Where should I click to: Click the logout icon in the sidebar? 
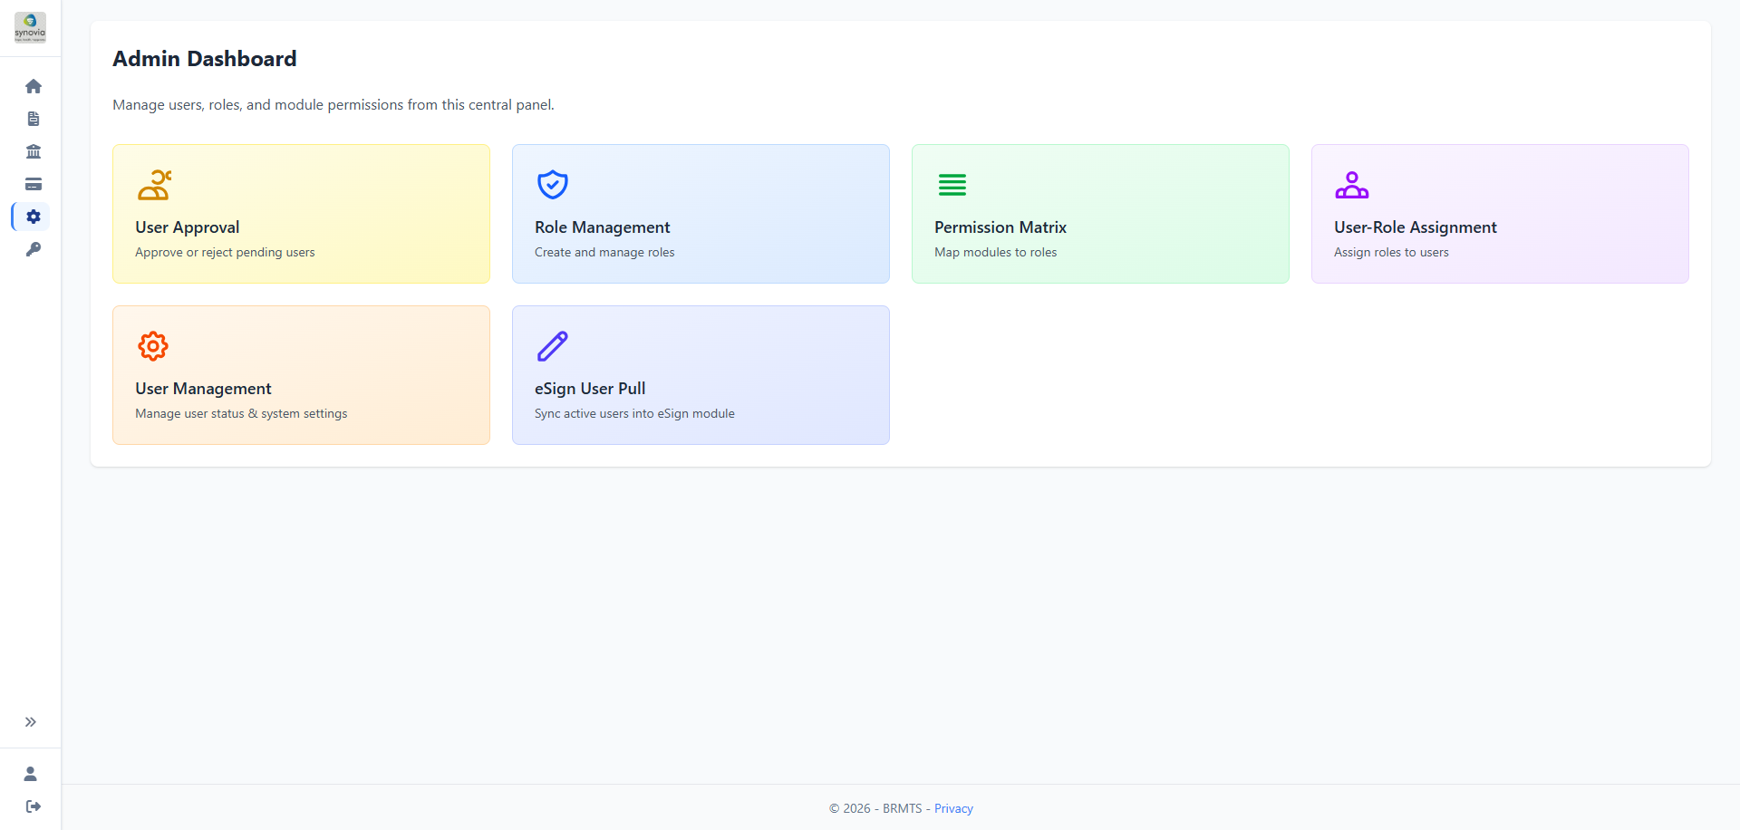tap(34, 806)
